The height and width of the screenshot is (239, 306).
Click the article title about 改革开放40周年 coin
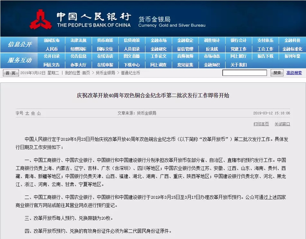click(x=153, y=95)
